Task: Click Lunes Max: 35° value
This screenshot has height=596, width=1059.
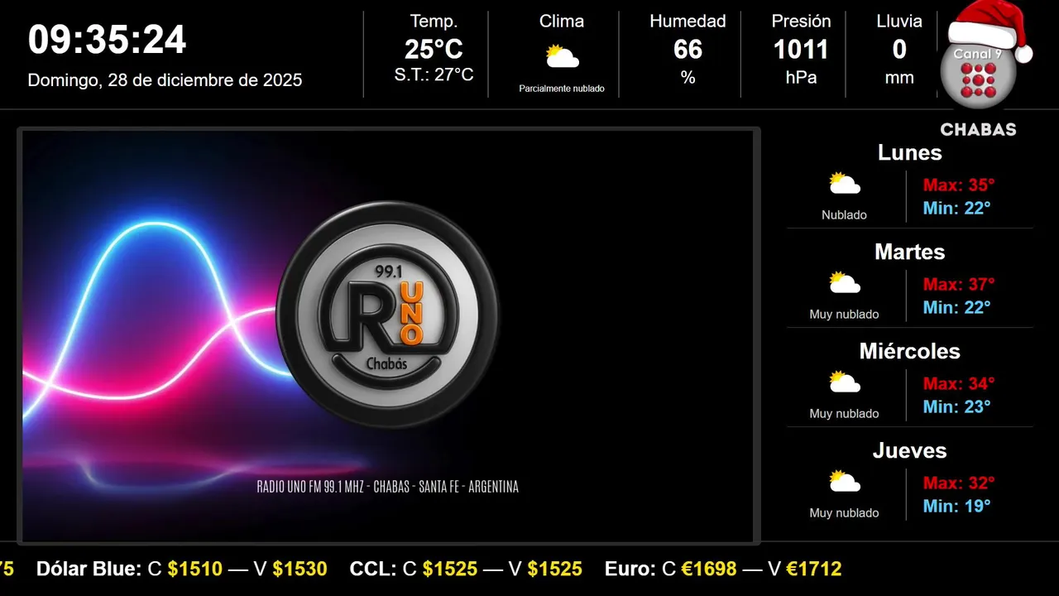Action: 959,185
